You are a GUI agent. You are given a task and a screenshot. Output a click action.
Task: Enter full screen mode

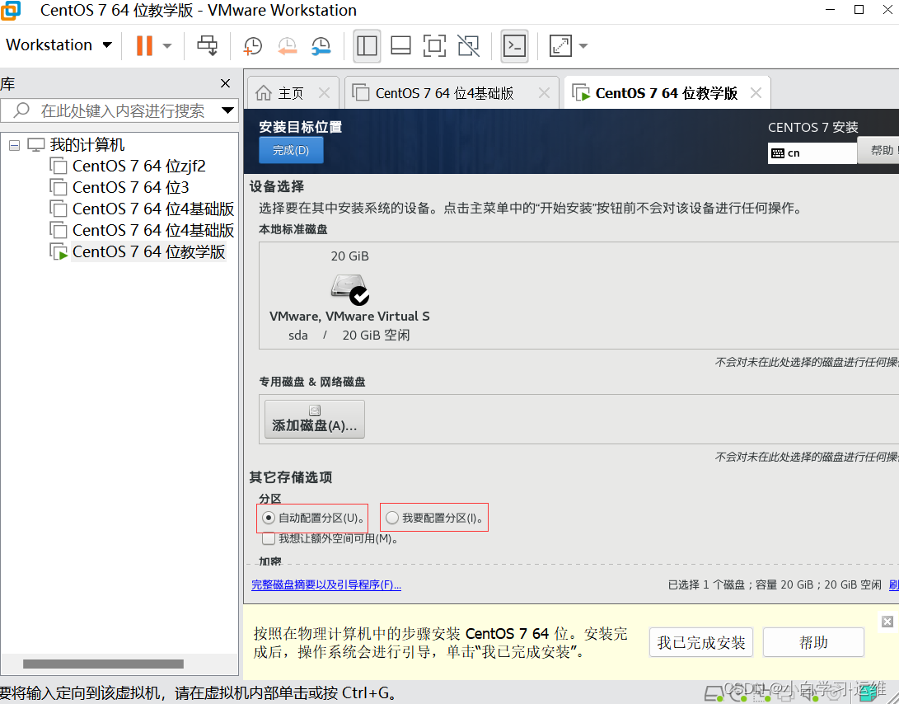click(x=434, y=46)
